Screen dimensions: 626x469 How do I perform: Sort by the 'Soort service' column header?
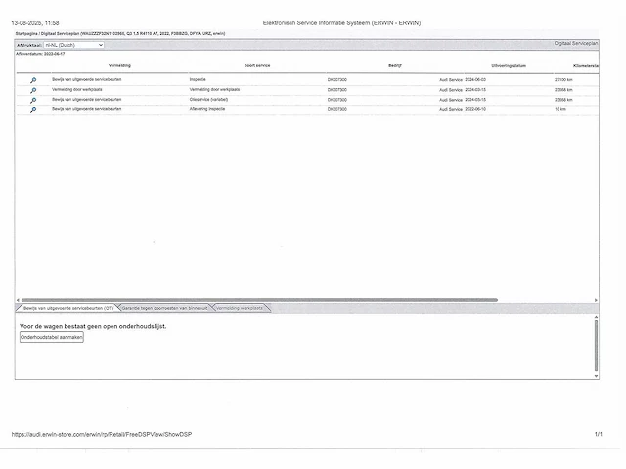tap(256, 65)
